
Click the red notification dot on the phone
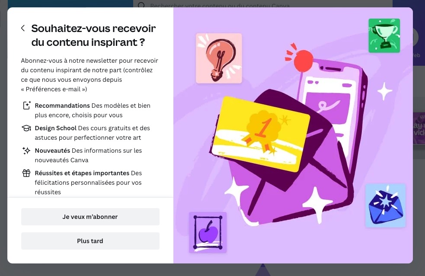pos(304,61)
